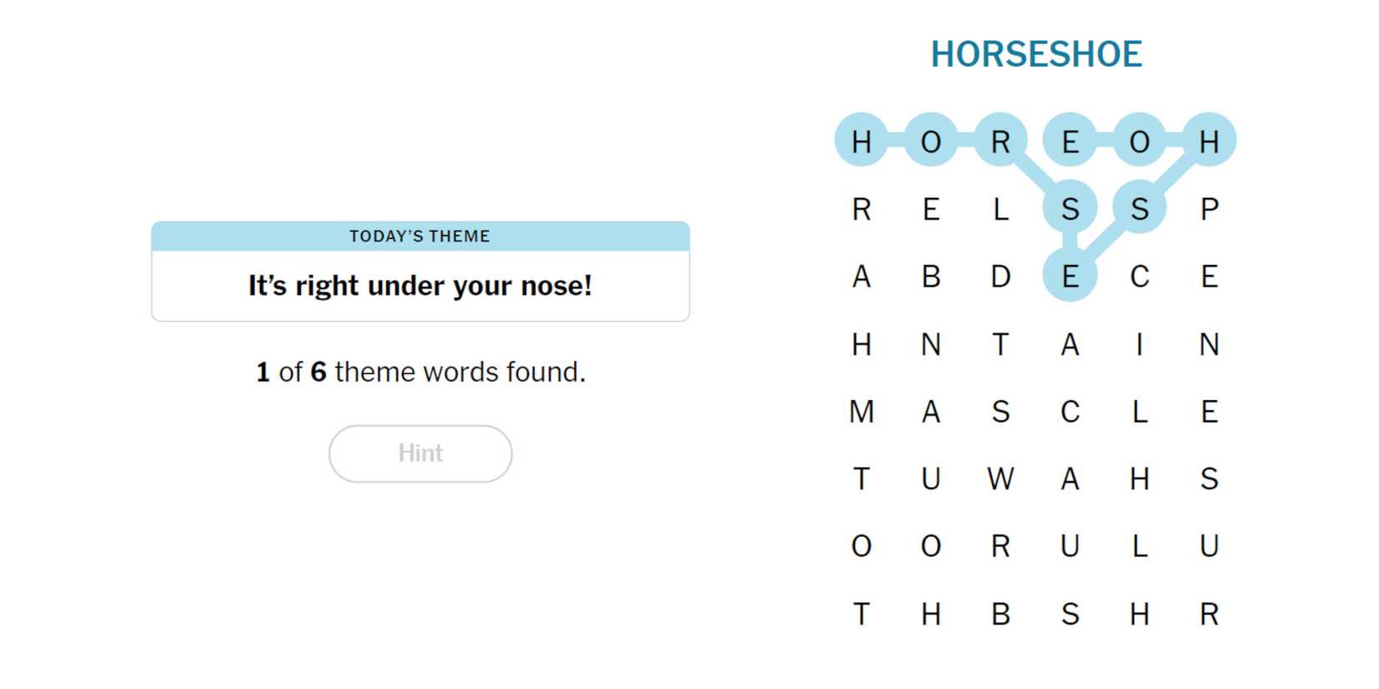The width and height of the screenshot is (1379, 689).
Task: Click the letter I tile
Action: pos(1139,344)
